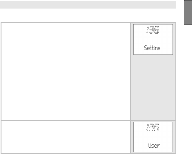192x154 pixels.
Task: Open the dark gray side tab
Action: [x=188, y=12]
